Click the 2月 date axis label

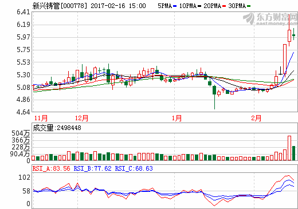256,118
